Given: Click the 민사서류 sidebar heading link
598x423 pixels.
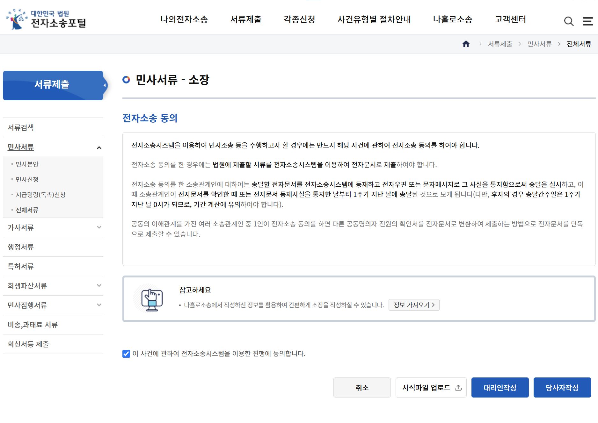Looking at the screenshot, I should (21, 147).
